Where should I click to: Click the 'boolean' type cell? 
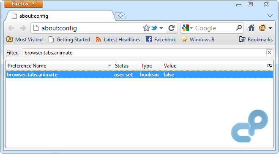pyautogui.click(x=149, y=75)
